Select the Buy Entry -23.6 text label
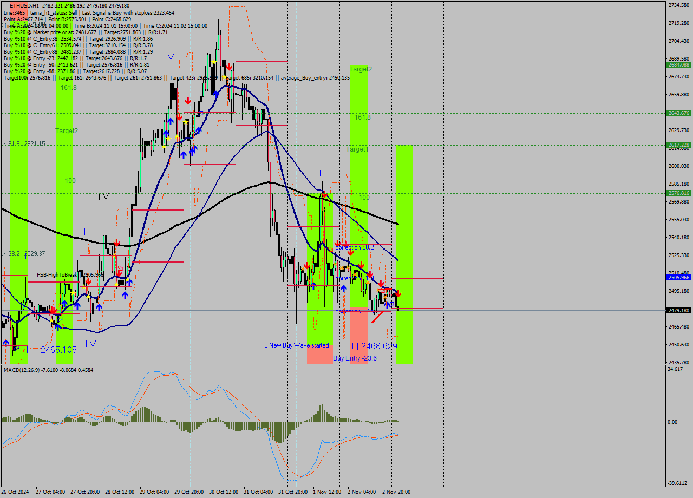693x498 pixels. [x=355, y=358]
